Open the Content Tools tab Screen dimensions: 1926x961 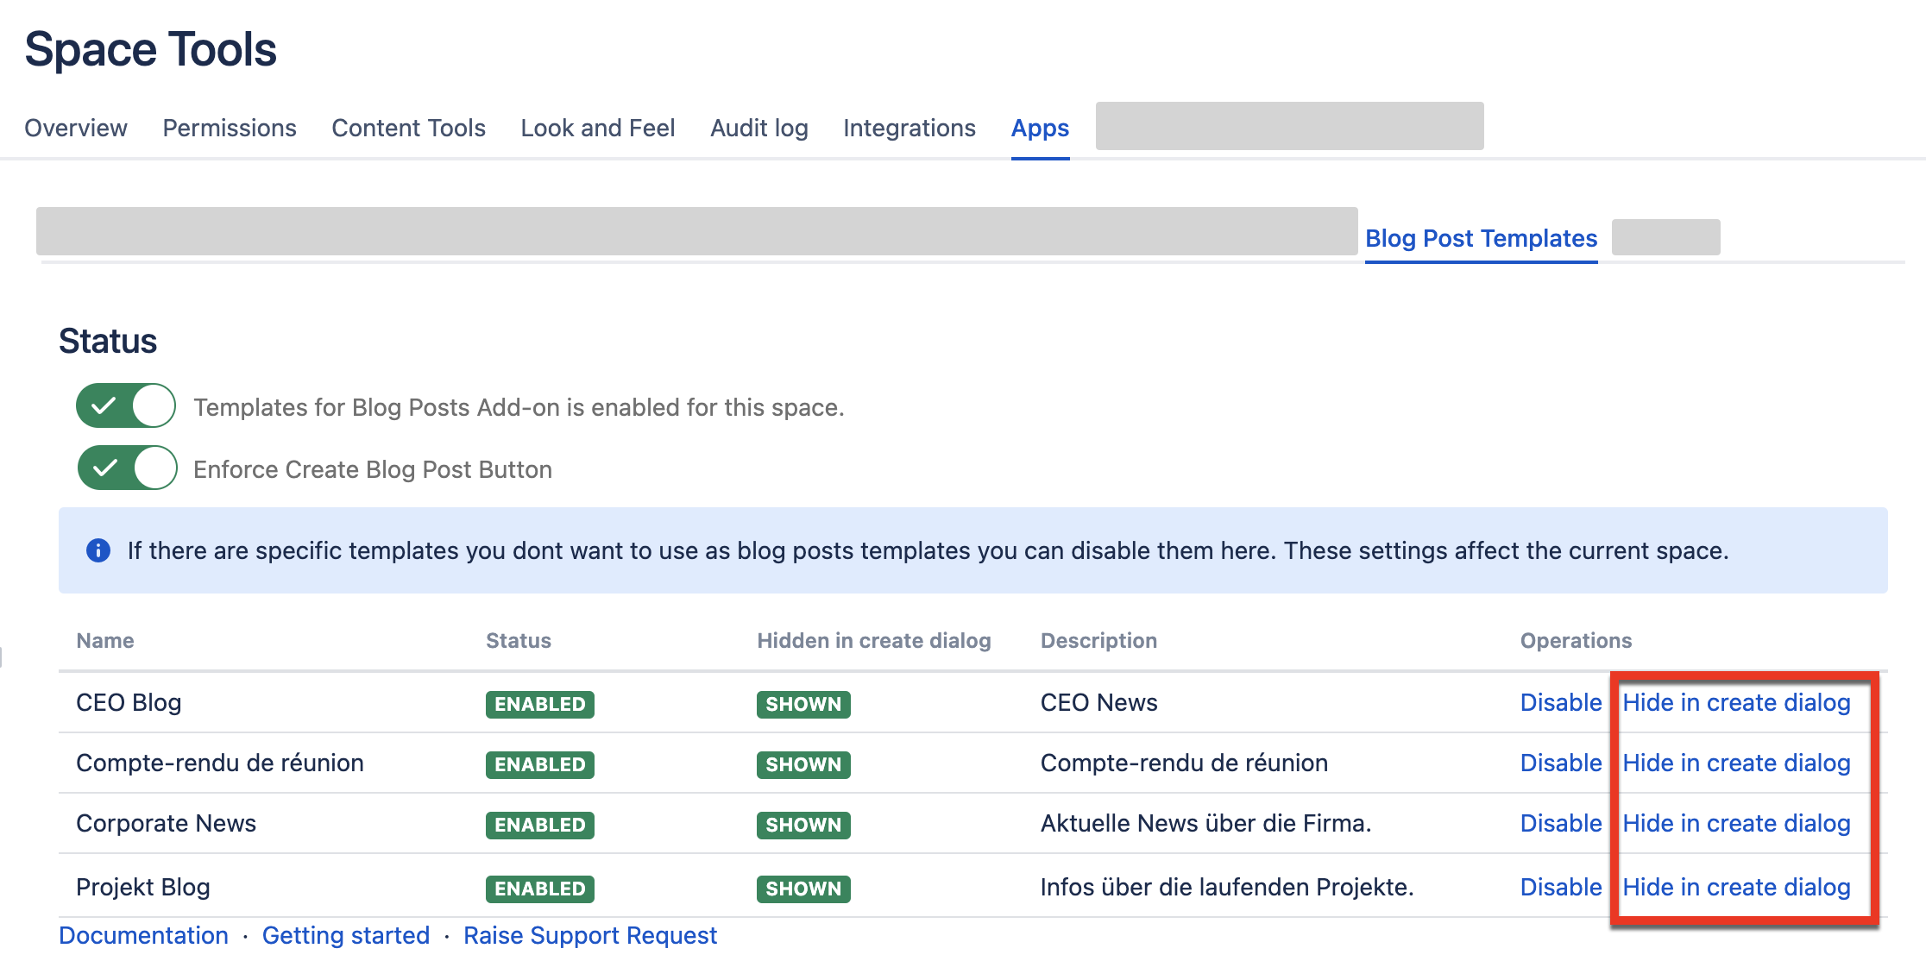408,128
